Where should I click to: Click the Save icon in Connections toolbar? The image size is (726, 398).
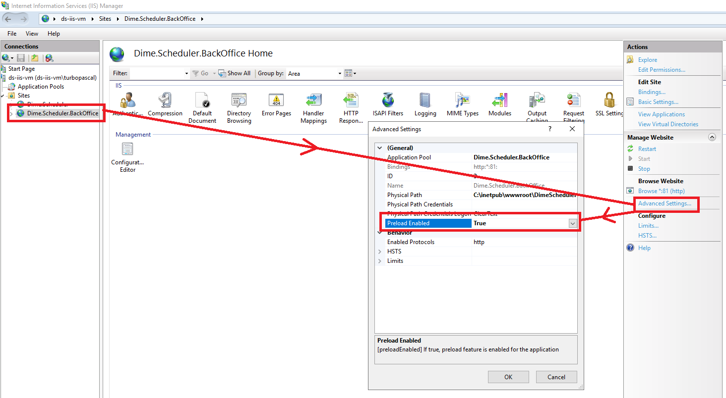(21, 58)
